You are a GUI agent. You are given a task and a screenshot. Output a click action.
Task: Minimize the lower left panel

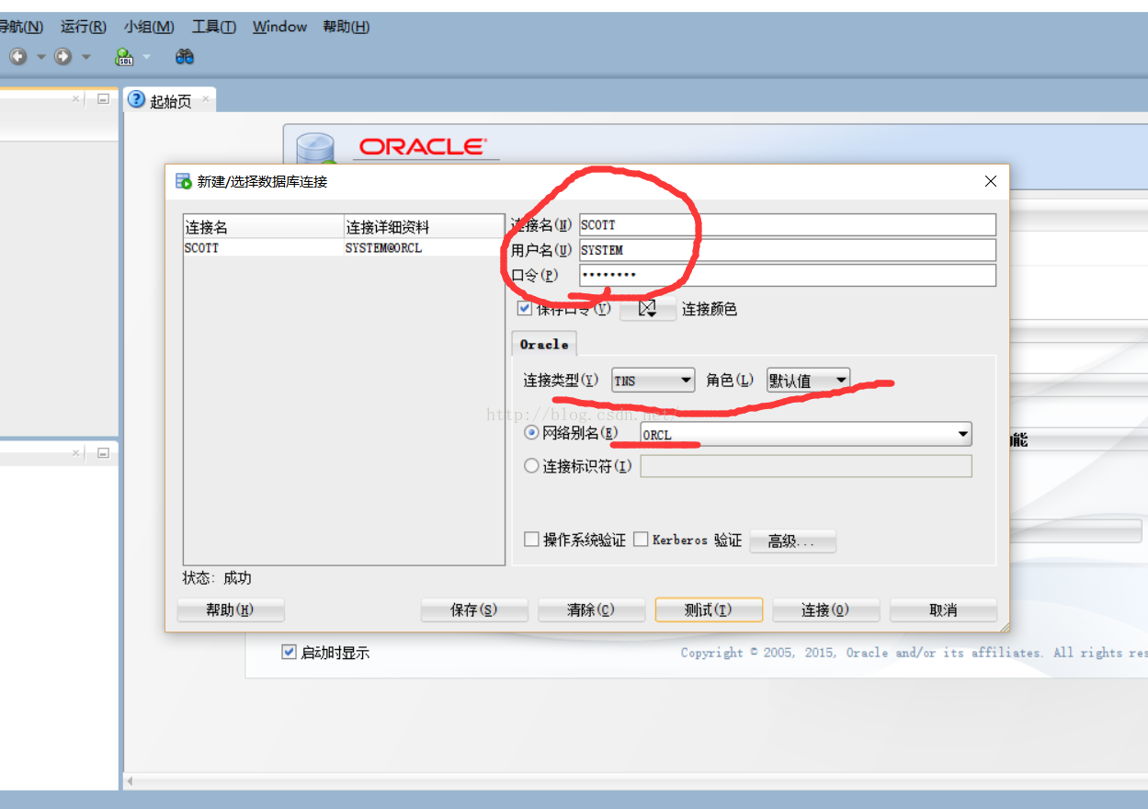point(103,453)
